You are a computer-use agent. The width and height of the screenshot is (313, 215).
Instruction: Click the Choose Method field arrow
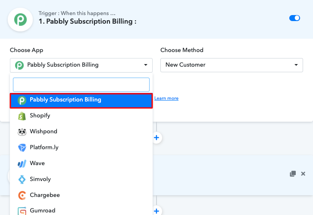coord(296,65)
